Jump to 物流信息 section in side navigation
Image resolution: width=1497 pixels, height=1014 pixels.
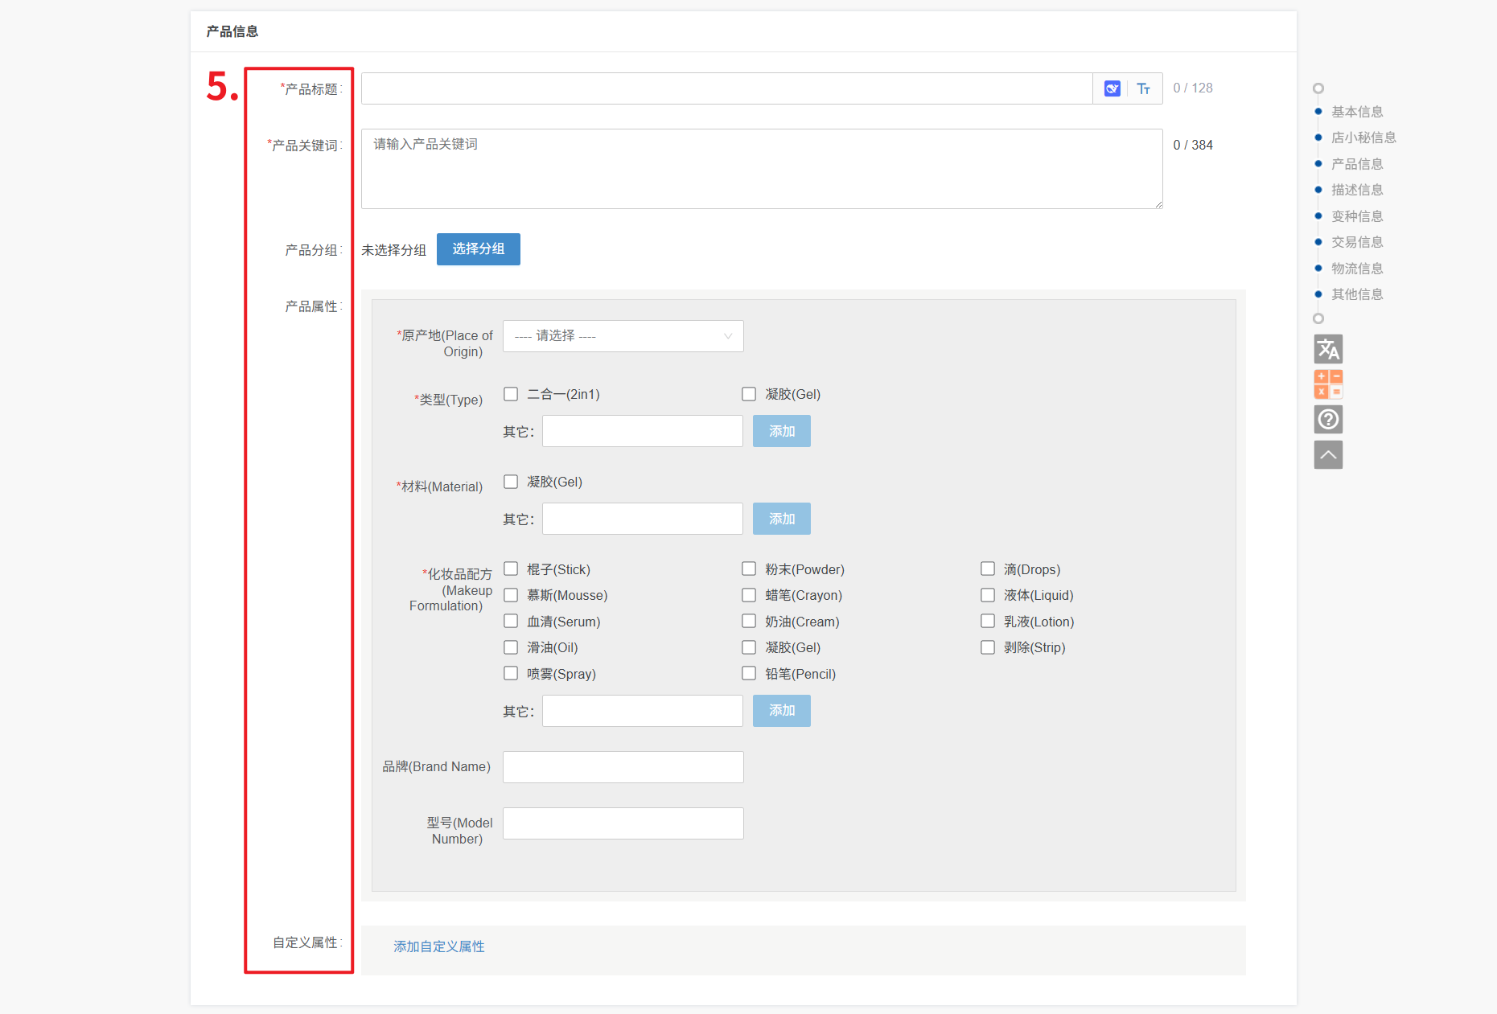pyautogui.click(x=1357, y=269)
